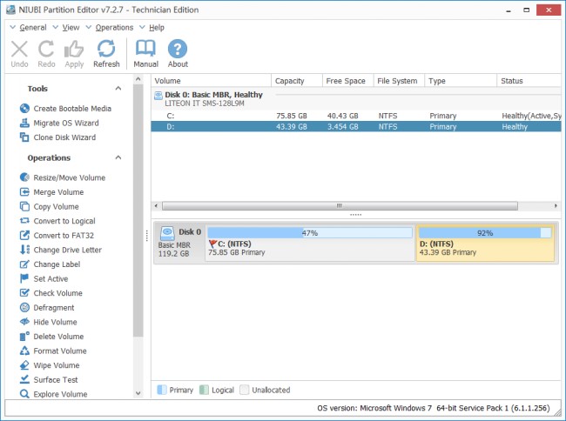The image size is (566, 421).
Task: Click the D: partition 92% usage bar
Action: point(485,233)
